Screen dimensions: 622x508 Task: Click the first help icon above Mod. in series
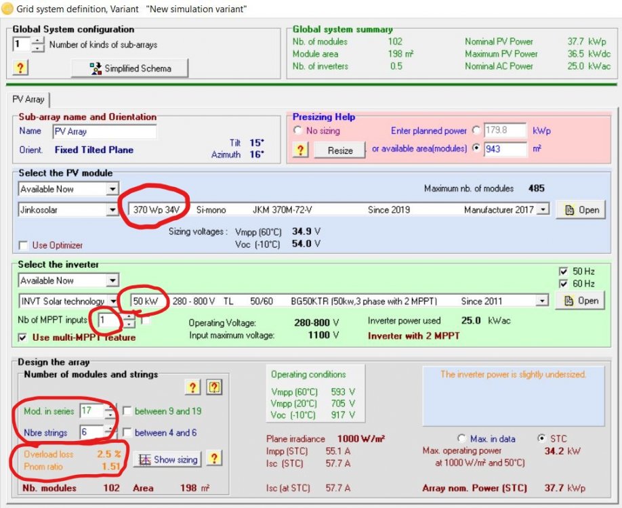click(193, 387)
